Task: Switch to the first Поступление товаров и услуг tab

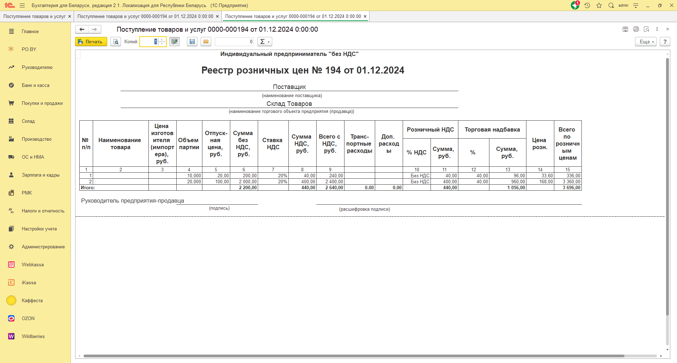Action: click(x=34, y=16)
